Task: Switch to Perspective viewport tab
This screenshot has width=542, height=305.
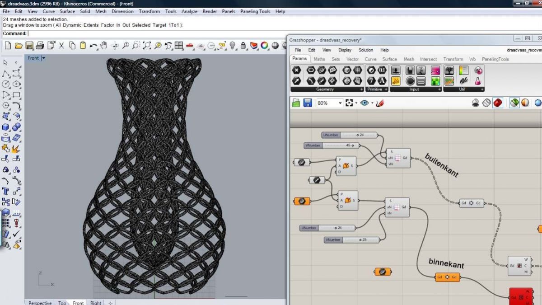Action: 40,303
